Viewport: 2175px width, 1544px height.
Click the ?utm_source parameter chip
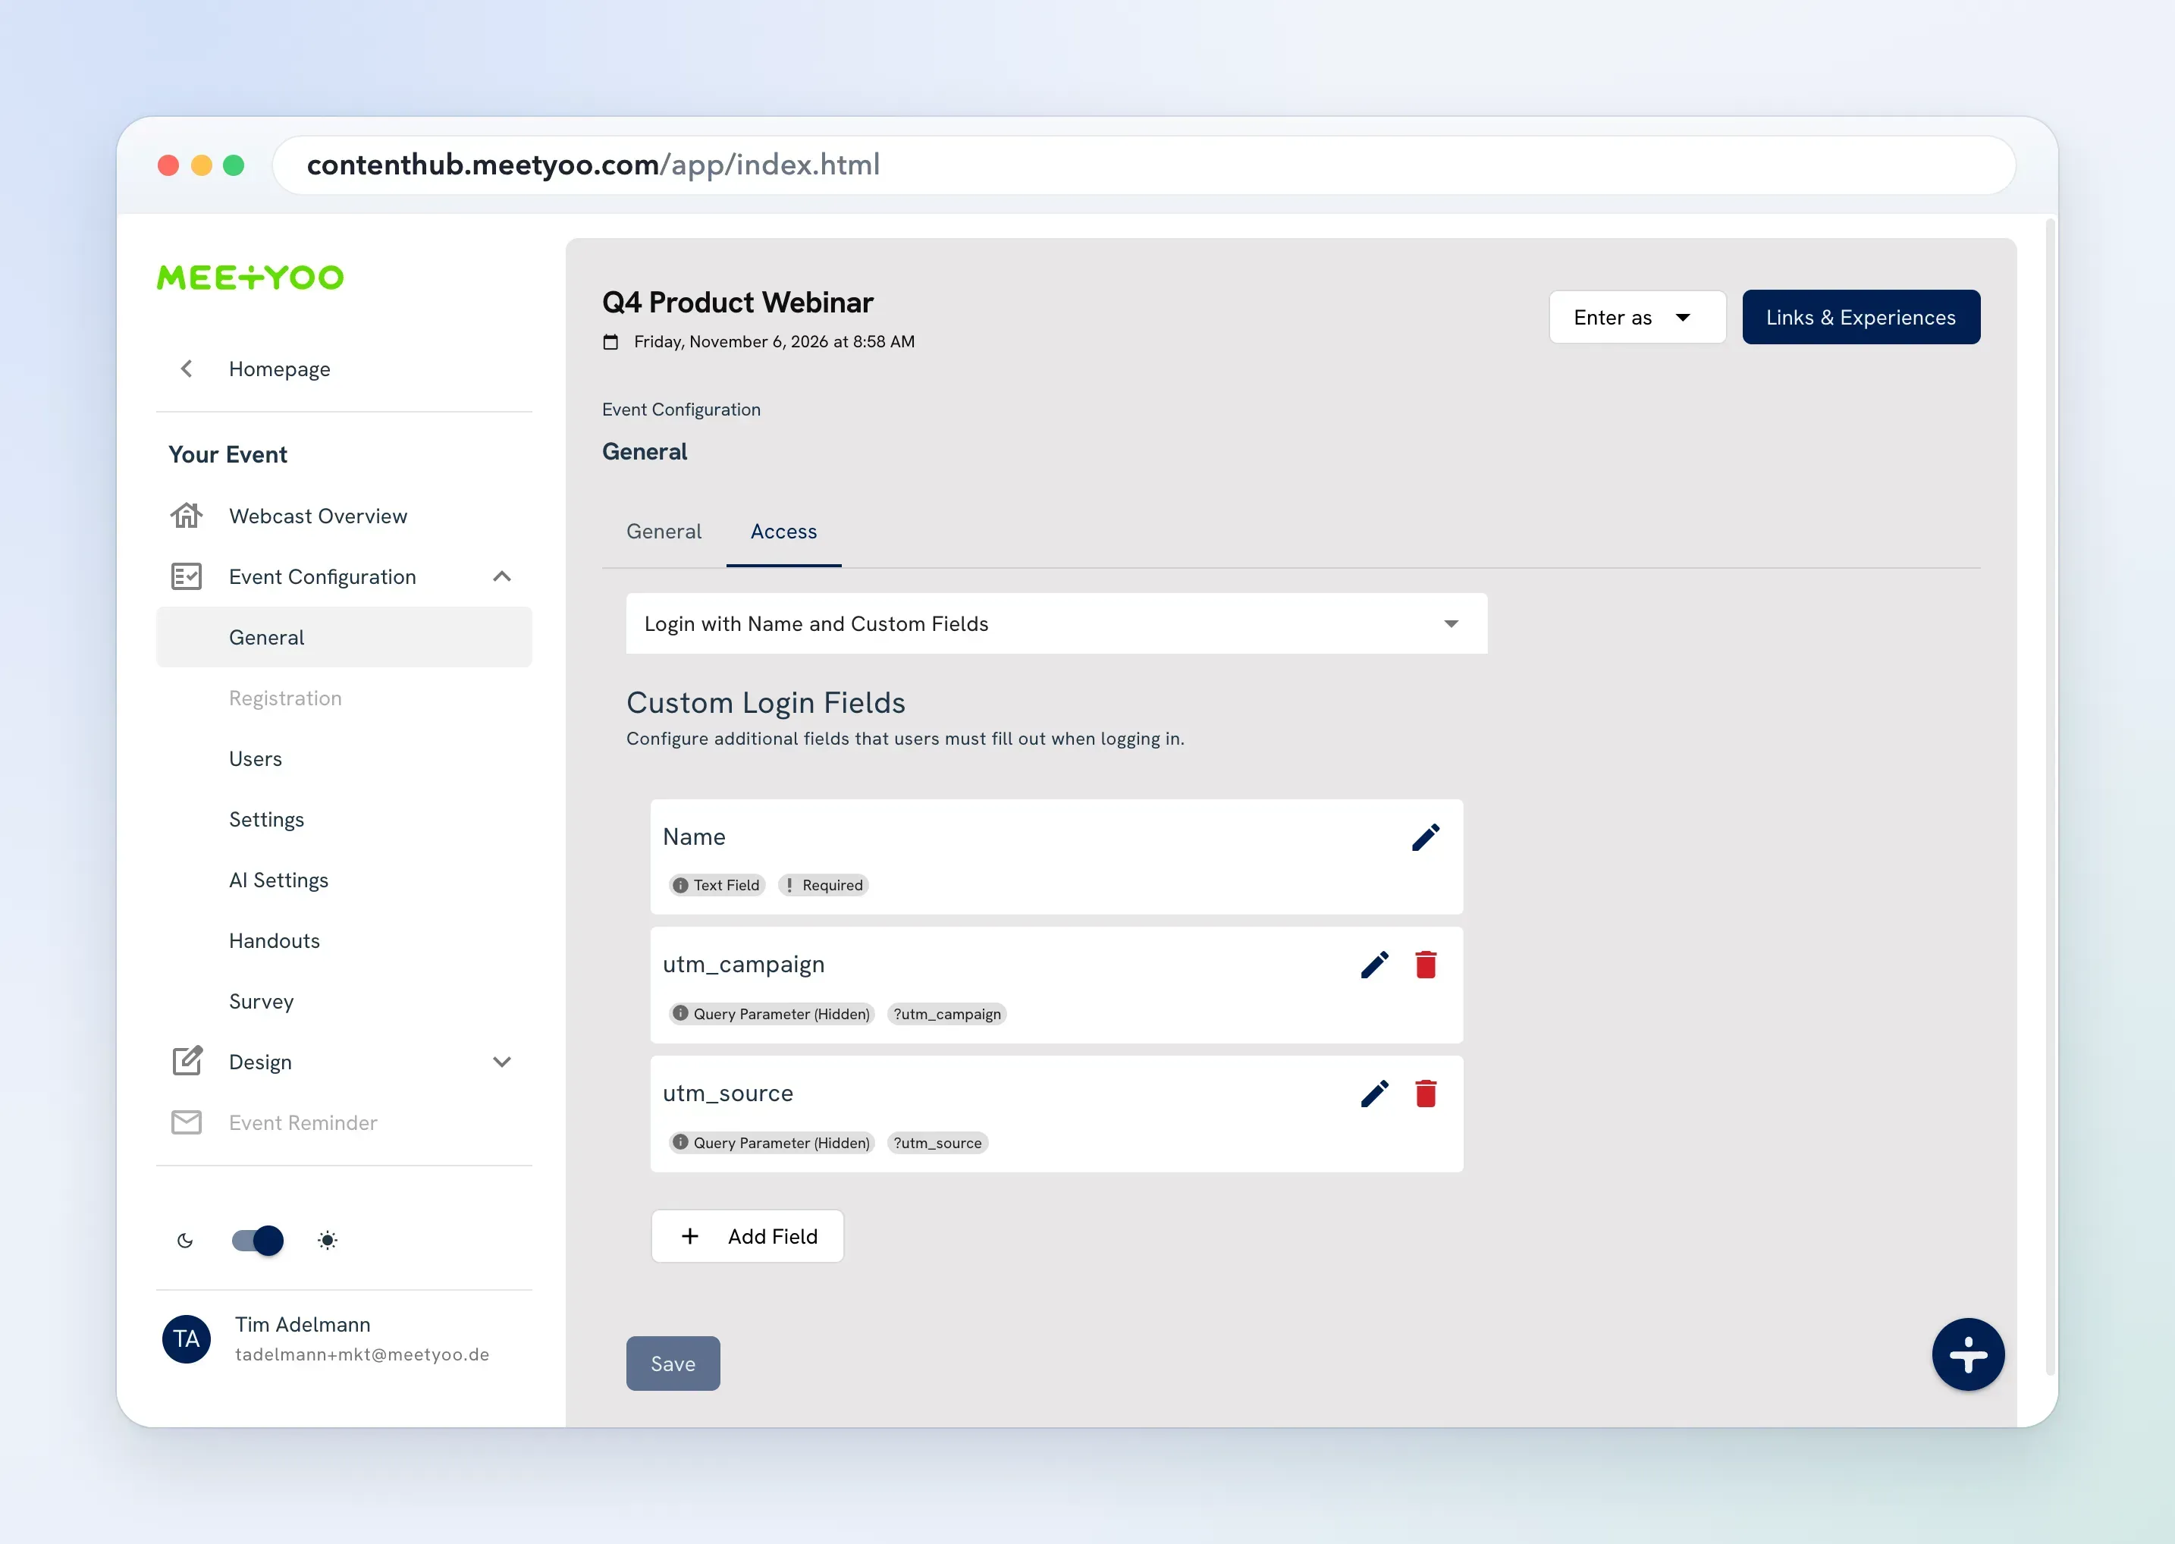pos(937,1143)
